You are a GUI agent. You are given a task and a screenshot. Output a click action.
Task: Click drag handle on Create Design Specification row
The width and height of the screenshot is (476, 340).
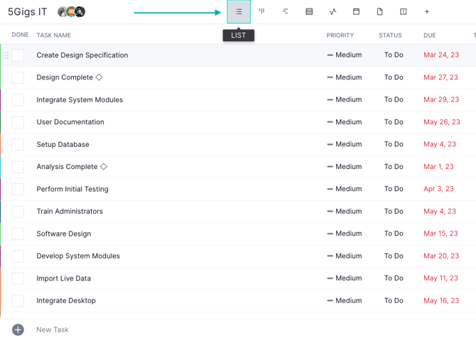(6, 55)
